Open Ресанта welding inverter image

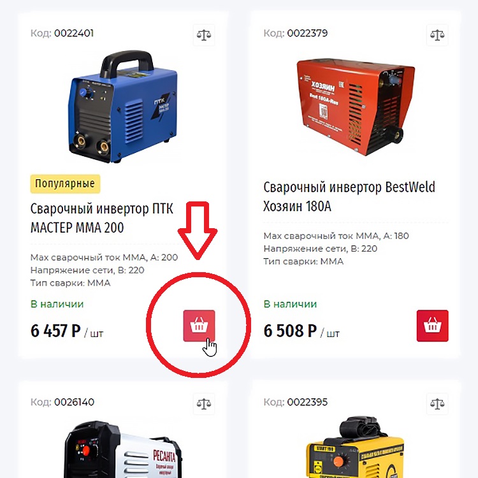coord(122,449)
